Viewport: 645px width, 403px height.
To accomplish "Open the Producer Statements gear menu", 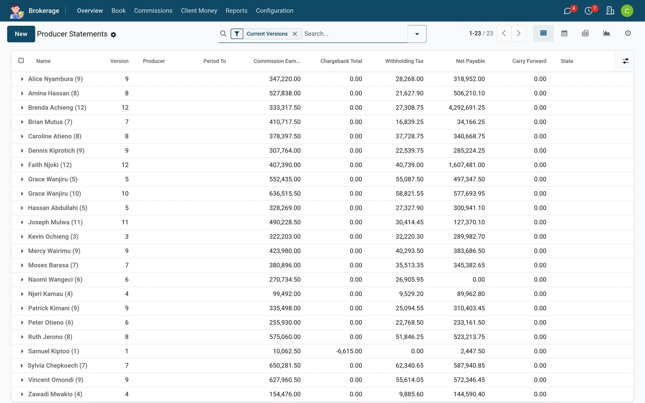I will (x=114, y=35).
